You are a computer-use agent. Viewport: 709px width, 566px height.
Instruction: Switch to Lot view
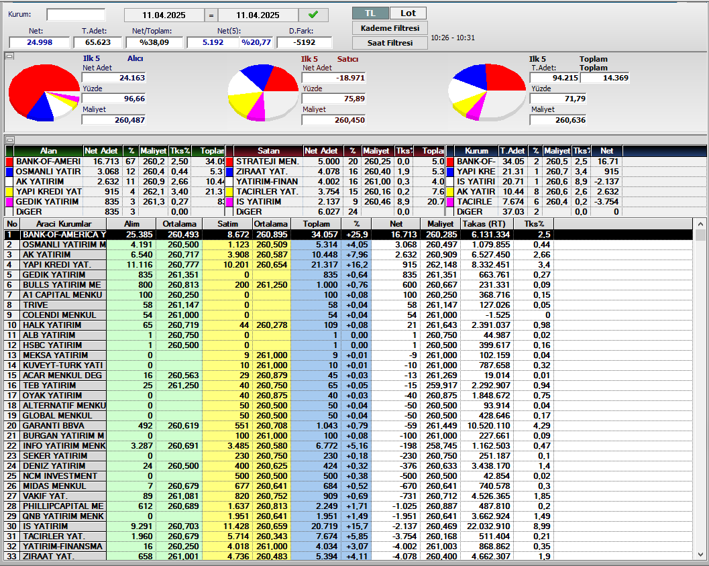[407, 13]
